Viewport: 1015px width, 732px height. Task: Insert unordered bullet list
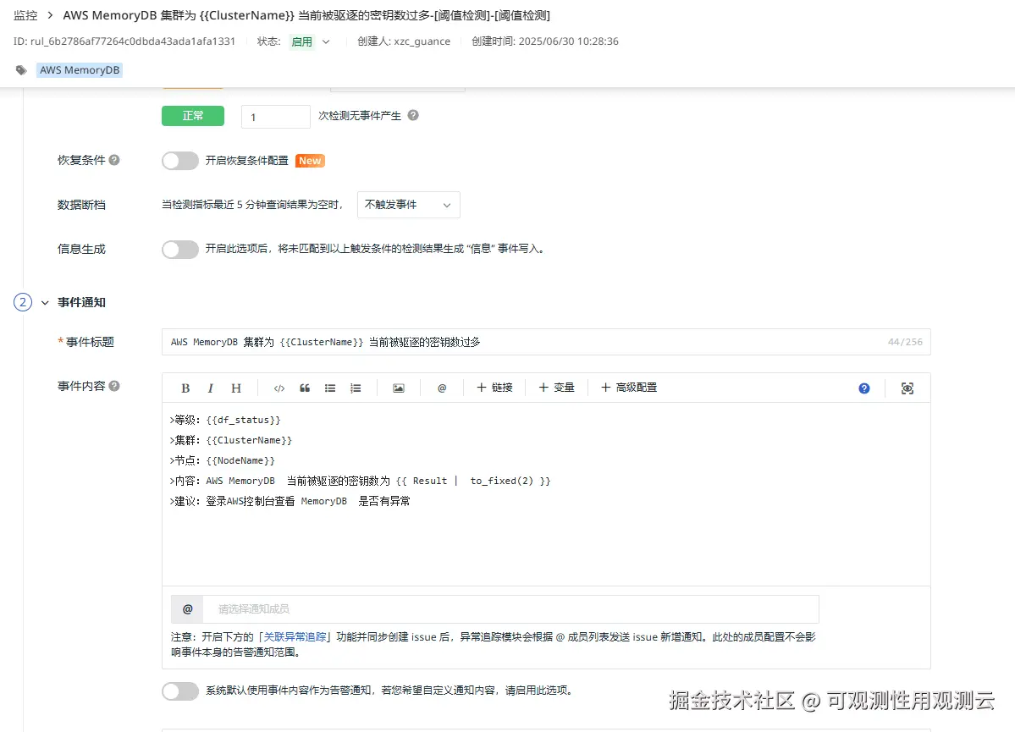click(x=330, y=388)
